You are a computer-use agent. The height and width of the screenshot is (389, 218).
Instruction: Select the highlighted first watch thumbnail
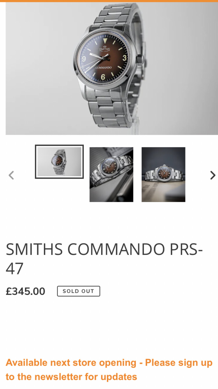[x=59, y=162]
